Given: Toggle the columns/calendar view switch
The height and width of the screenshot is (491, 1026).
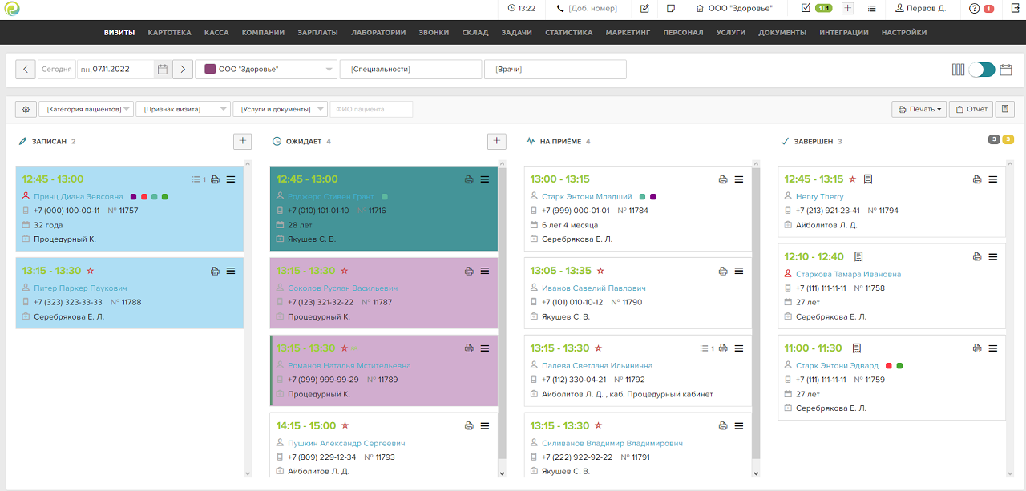Looking at the screenshot, I should pos(981,70).
